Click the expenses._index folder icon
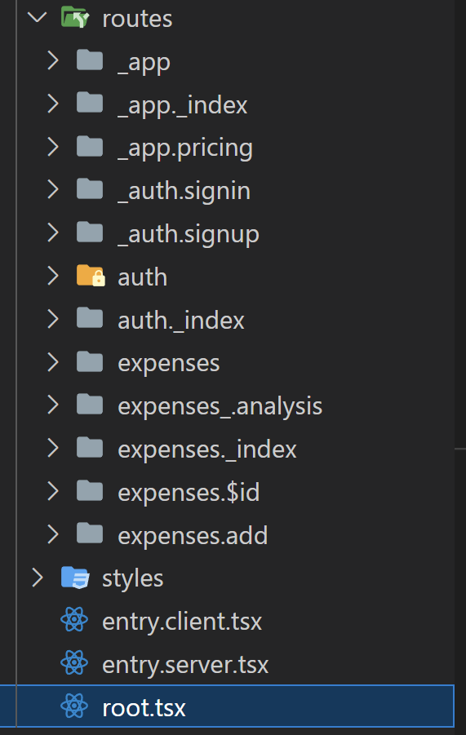 pos(90,448)
